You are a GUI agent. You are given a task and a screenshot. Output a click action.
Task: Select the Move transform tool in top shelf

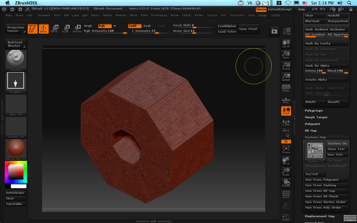(x=54, y=29)
